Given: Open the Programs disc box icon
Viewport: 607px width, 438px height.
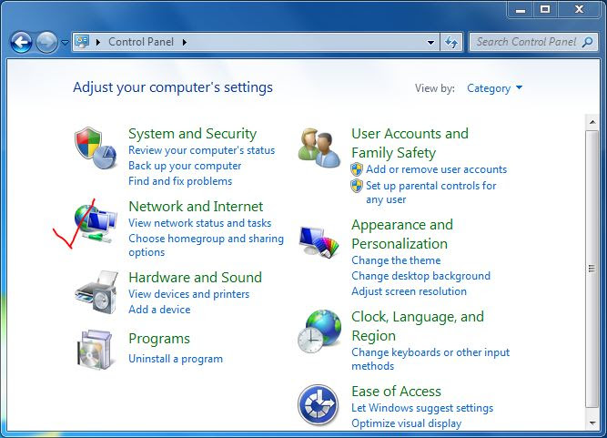Looking at the screenshot, I should (x=96, y=350).
